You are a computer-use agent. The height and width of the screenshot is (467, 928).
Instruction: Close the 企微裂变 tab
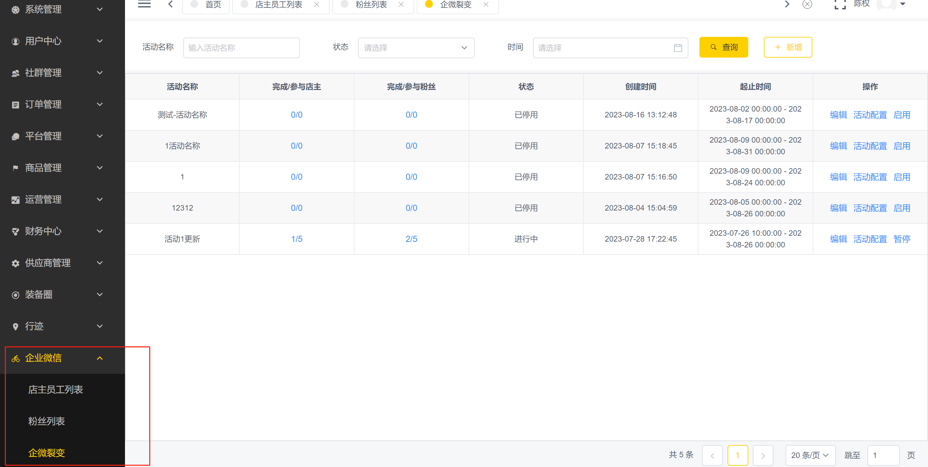coord(486,5)
